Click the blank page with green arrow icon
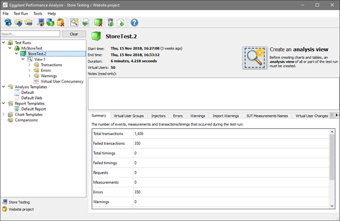 coord(121,23)
